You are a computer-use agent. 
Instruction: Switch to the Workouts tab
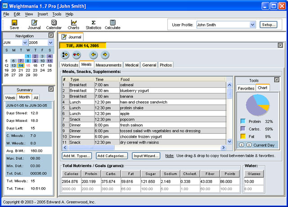(x=70, y=65)
